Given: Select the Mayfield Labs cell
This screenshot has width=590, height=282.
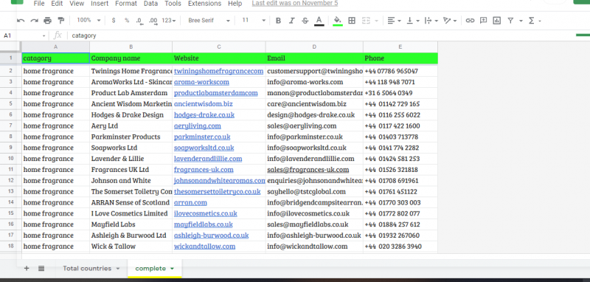Looking at the screenshot, I should (x=131, y=224).
